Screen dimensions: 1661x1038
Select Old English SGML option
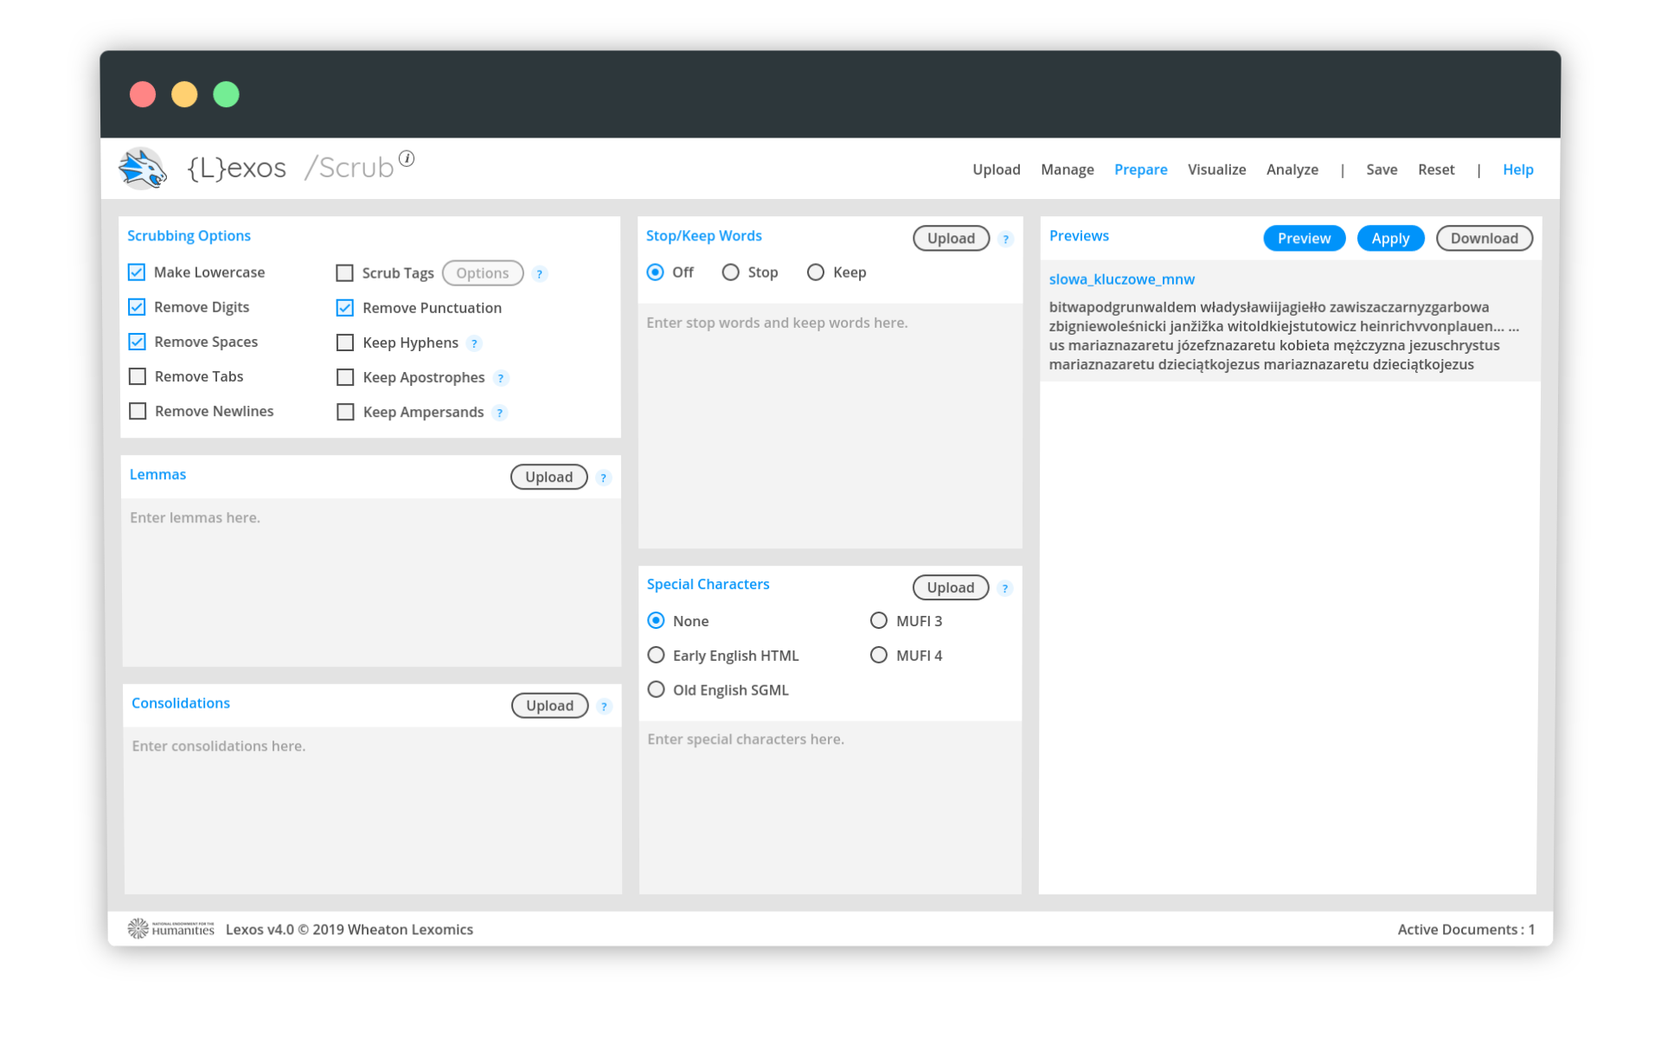point(657,690)
